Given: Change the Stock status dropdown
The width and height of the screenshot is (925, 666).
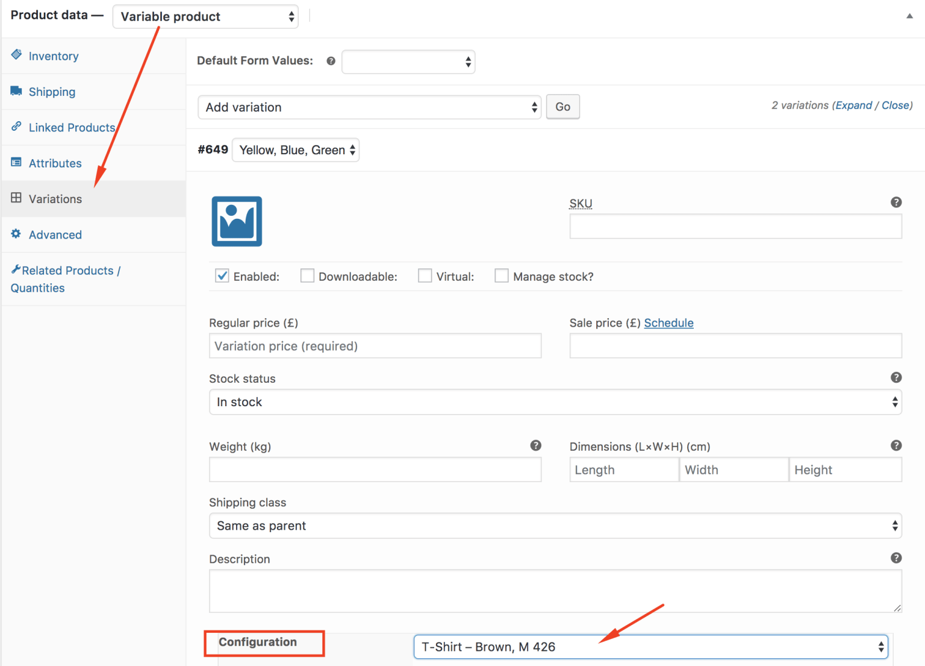Looking at the screenshot, I should pyautogui.click(x=554, y=401).
